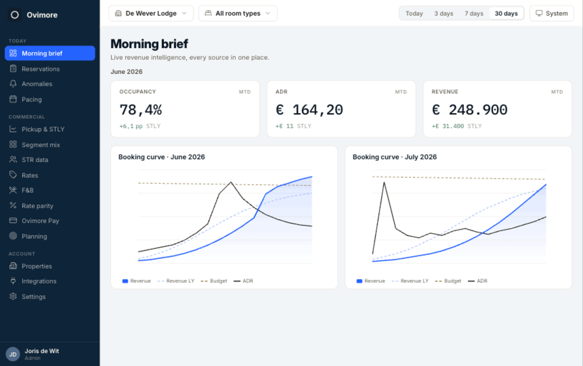Click the Booking curve June 2026 title
Screen dimensions: 583x366
coord(162,157)
